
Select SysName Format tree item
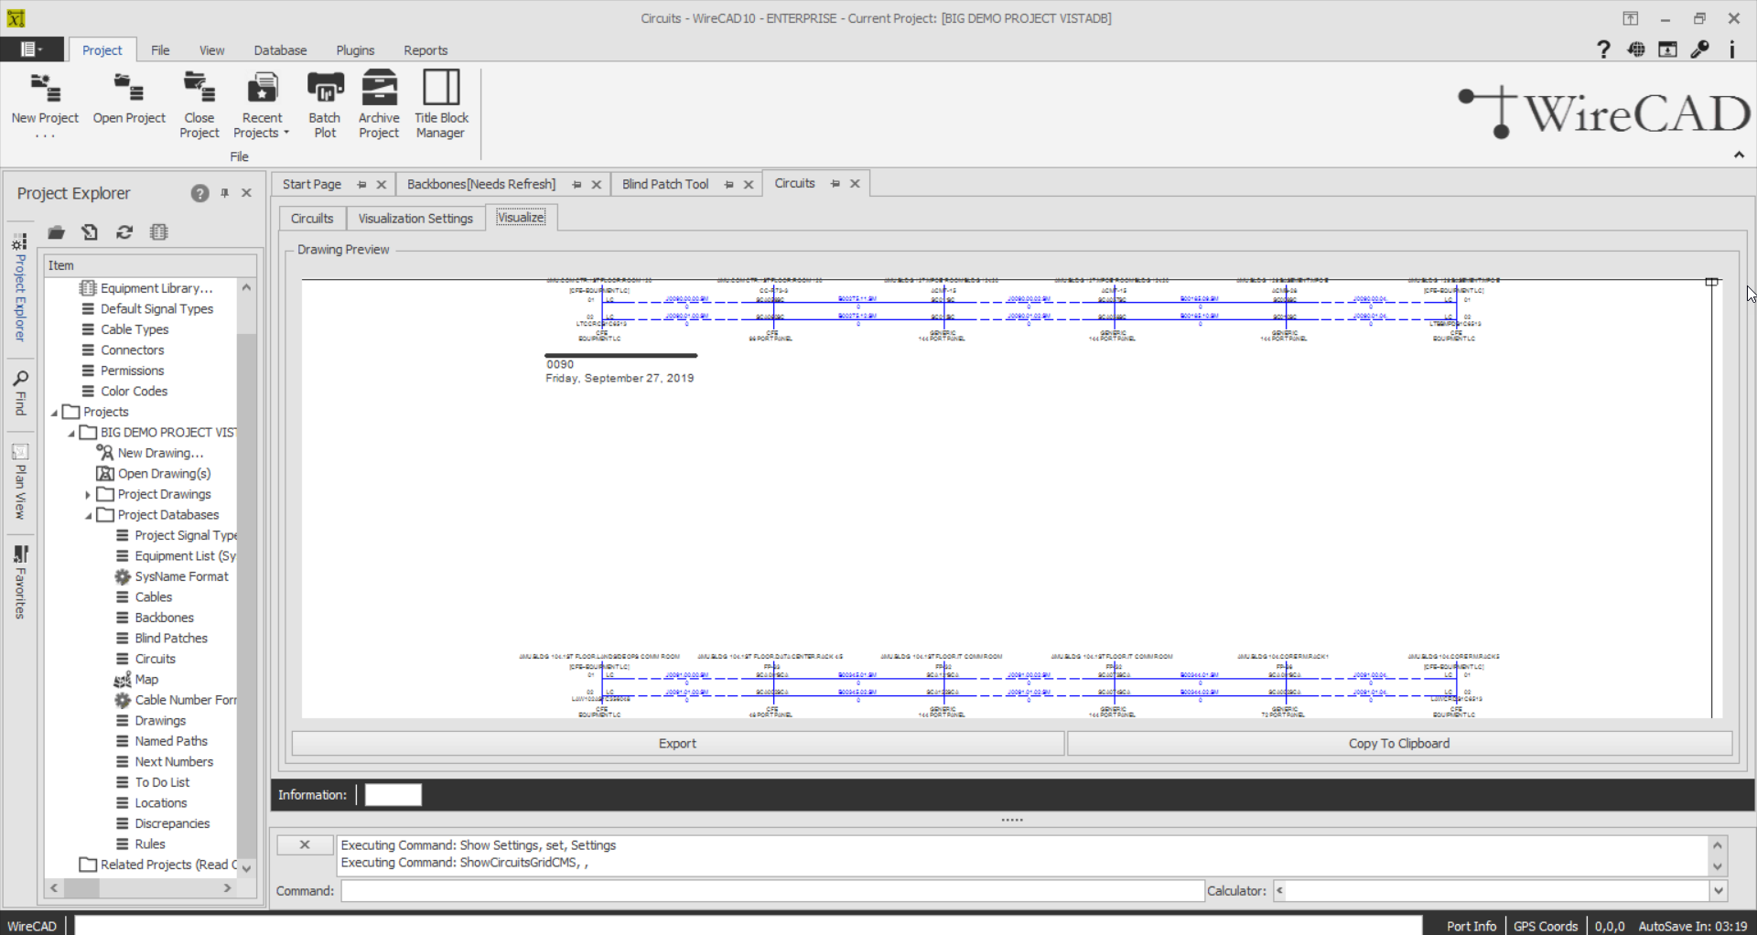coord(171,576)
